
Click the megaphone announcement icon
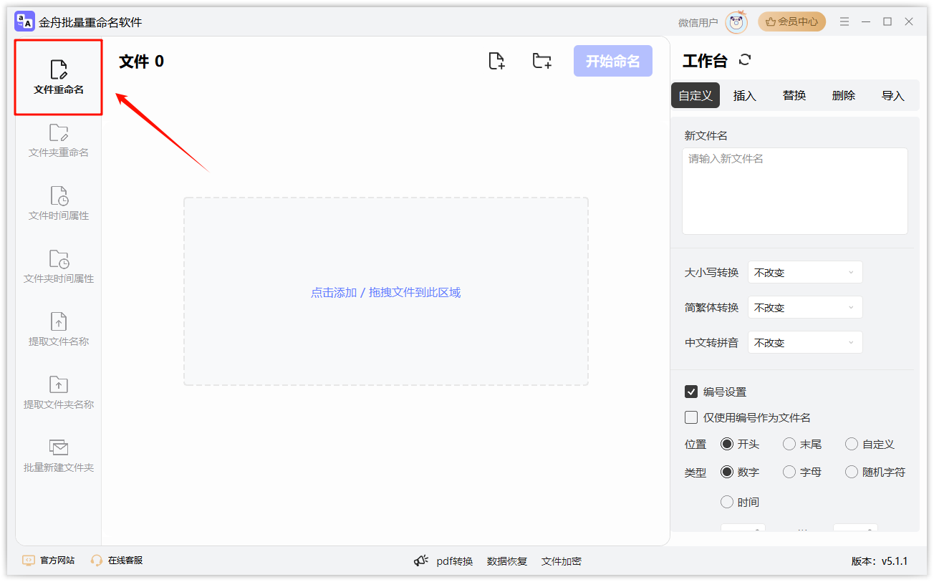pyautogui.click(x=421, y=561)
